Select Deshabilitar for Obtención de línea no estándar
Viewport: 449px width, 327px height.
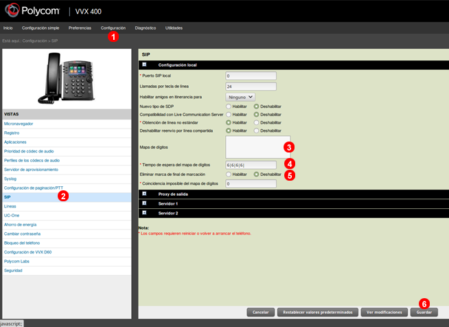(x=256, y=122)
